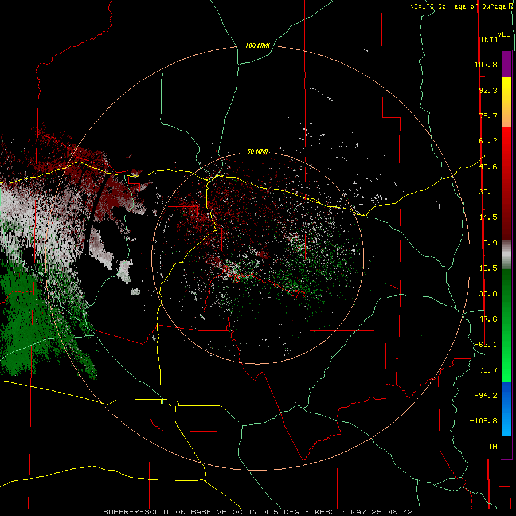The width and height of the screenshot is (516, 516).
Task: Select the 107.8 velocity scale value
Action: [x=486, y=64]
